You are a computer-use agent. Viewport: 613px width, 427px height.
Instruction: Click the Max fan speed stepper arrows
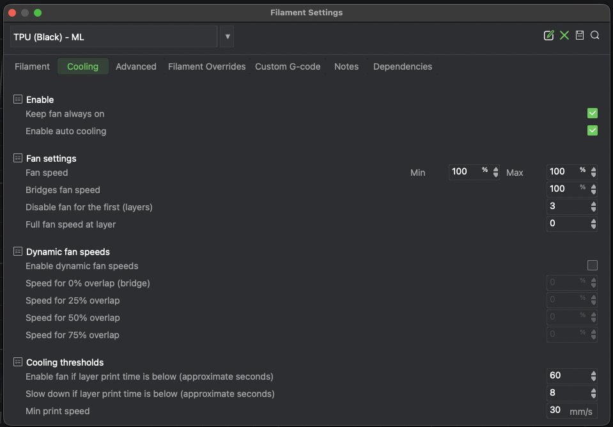[x=593, y=172]
